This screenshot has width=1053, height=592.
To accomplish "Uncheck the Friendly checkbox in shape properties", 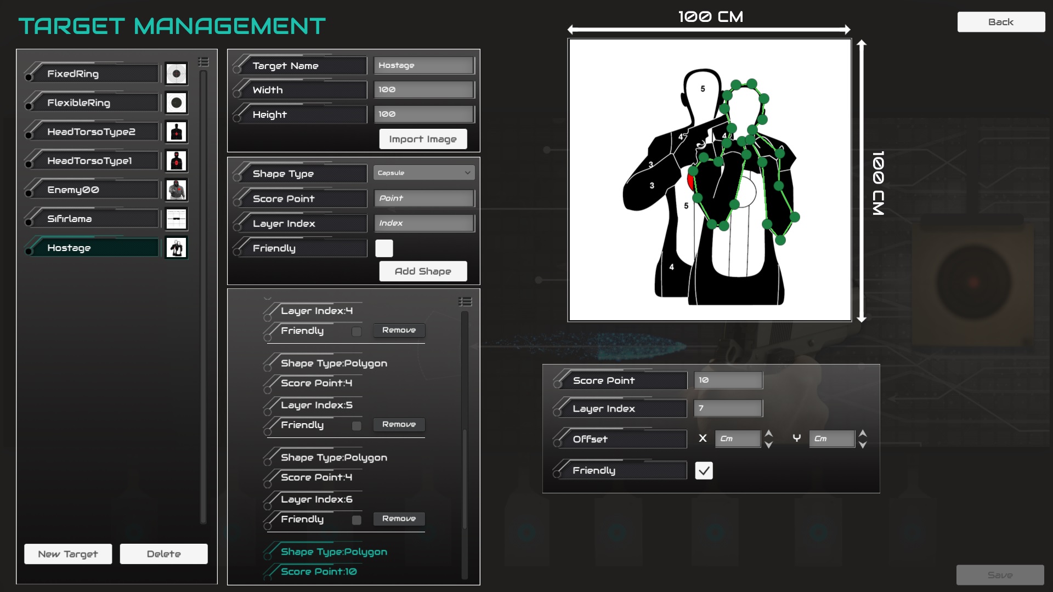I will 704,470.
